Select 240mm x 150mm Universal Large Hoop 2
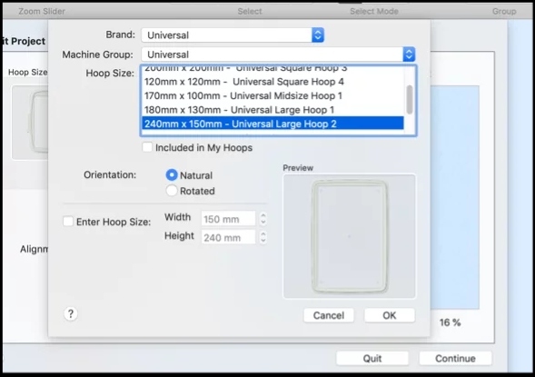The image size is (535, 377). point(272,124)
